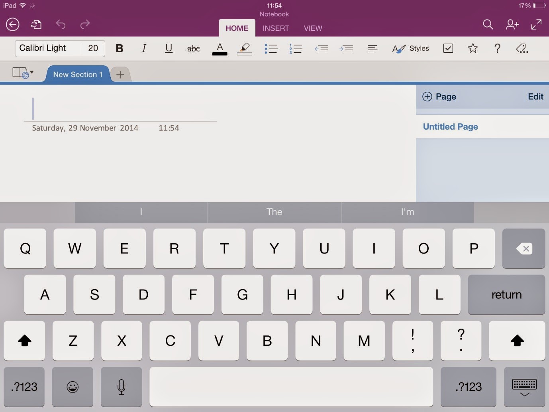The image size is (549, 412).
Task: Open the Styles gallery
Action: 411,49
